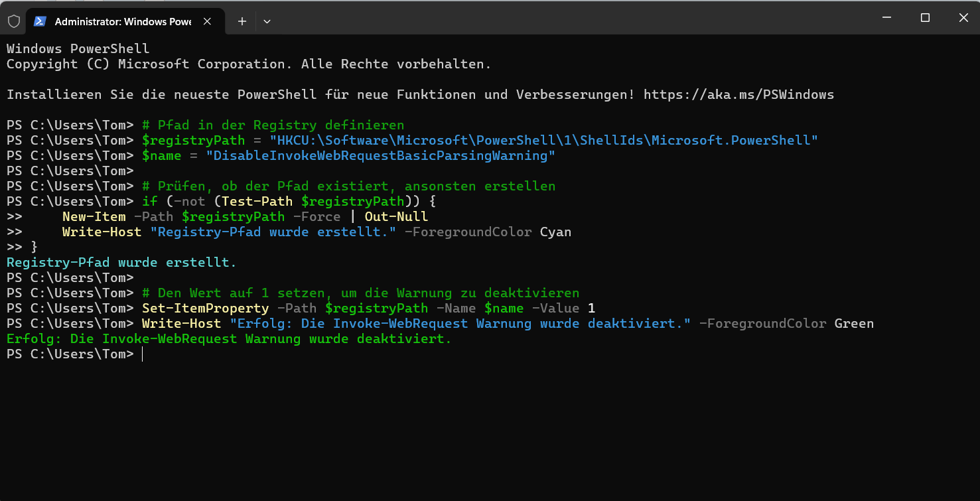
Task: Minimize the terminal window
Action: click(x=887, y=18)
